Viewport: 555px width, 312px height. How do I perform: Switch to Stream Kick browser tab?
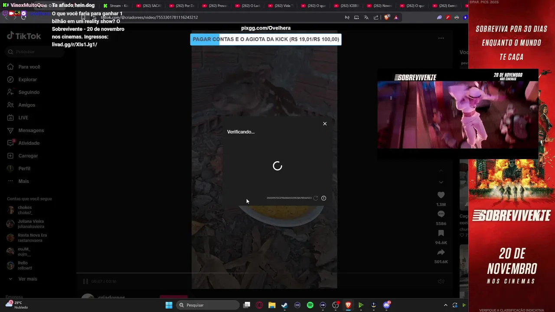point(116,6)
